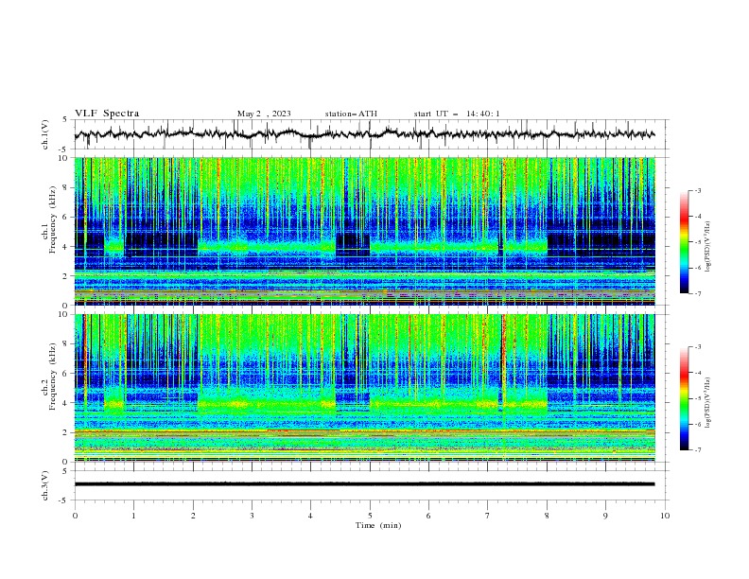Click inside the ch.1 spectrogram panel
749x579 pixels.
[364, 231]
